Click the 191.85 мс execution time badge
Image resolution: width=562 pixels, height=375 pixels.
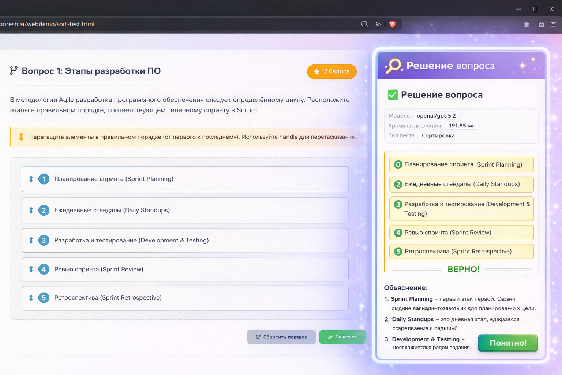point(461,126)
